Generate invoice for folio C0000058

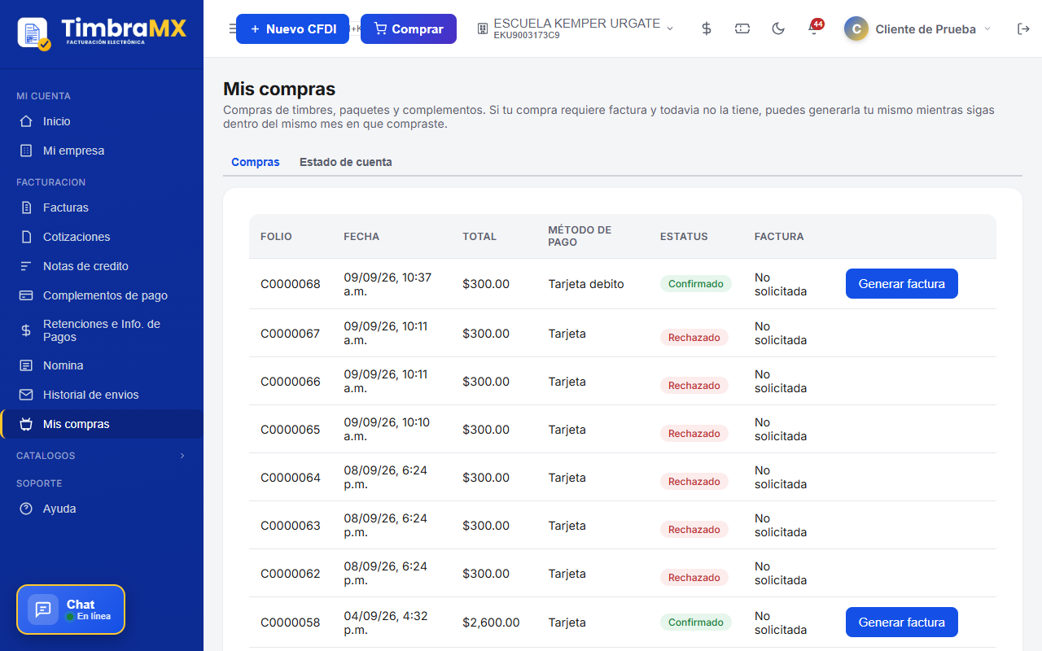902,623
